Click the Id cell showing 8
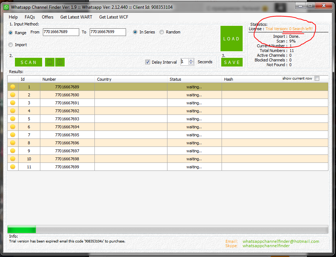Image resolution: width=336 pixels, height=257 pixels. click(x=29, y=143)
